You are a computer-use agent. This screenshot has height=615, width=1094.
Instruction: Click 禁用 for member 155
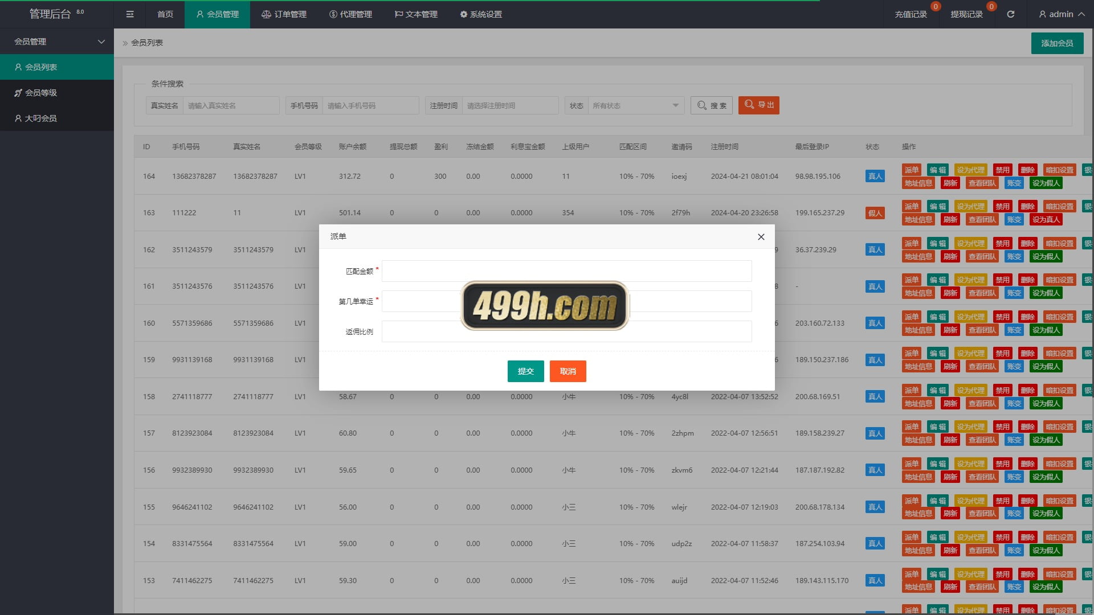click(x=1002, y=501)
